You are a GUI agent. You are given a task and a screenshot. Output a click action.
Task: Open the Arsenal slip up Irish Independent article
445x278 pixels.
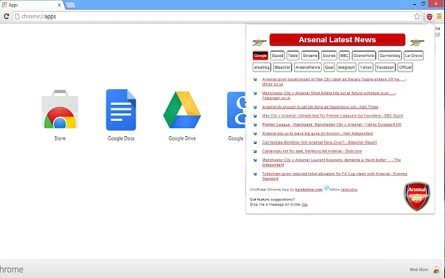tap(317, 133)
